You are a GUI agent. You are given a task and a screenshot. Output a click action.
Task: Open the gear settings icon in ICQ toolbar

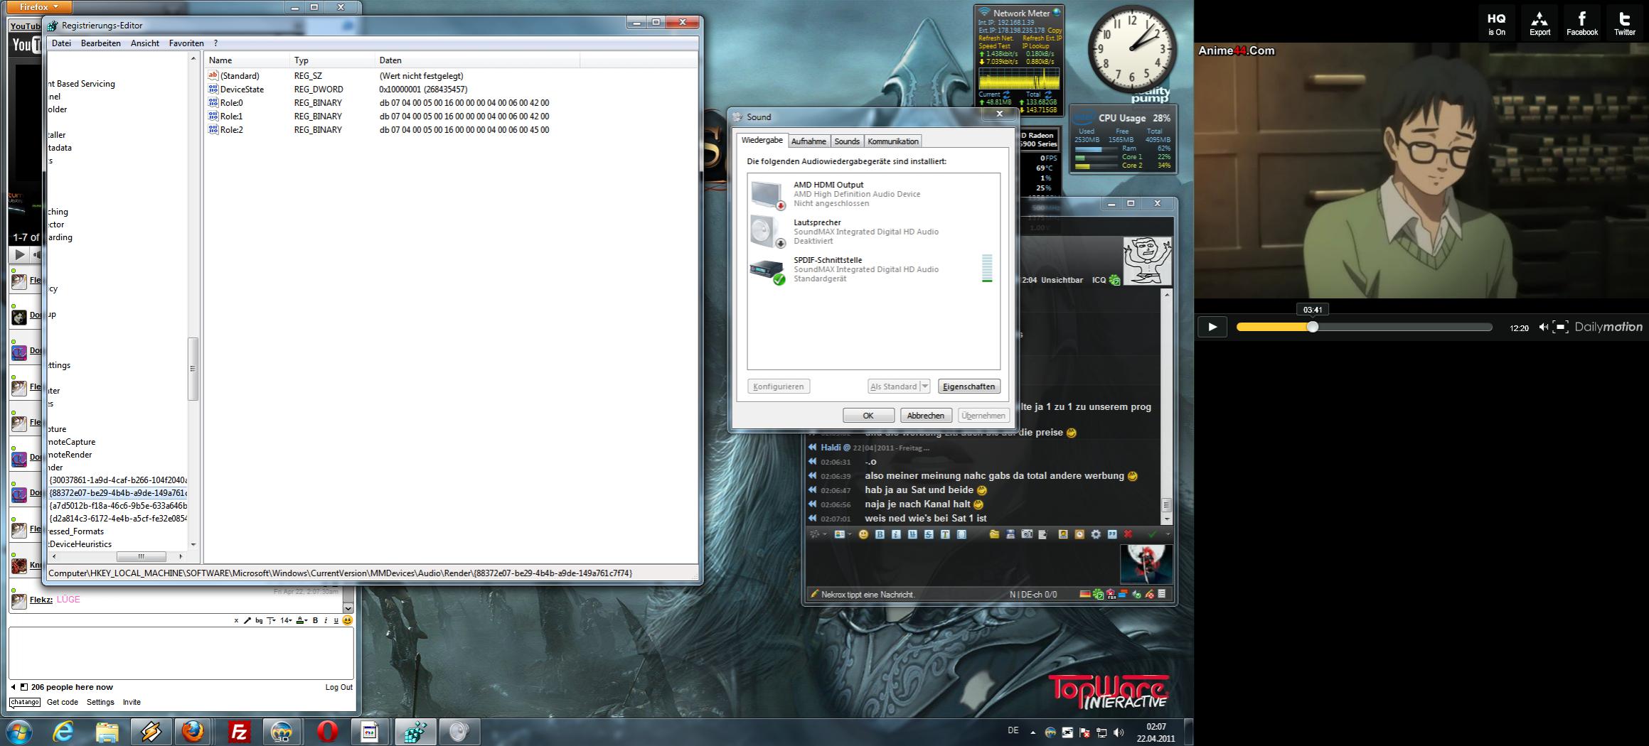[x=1096, y=534]
